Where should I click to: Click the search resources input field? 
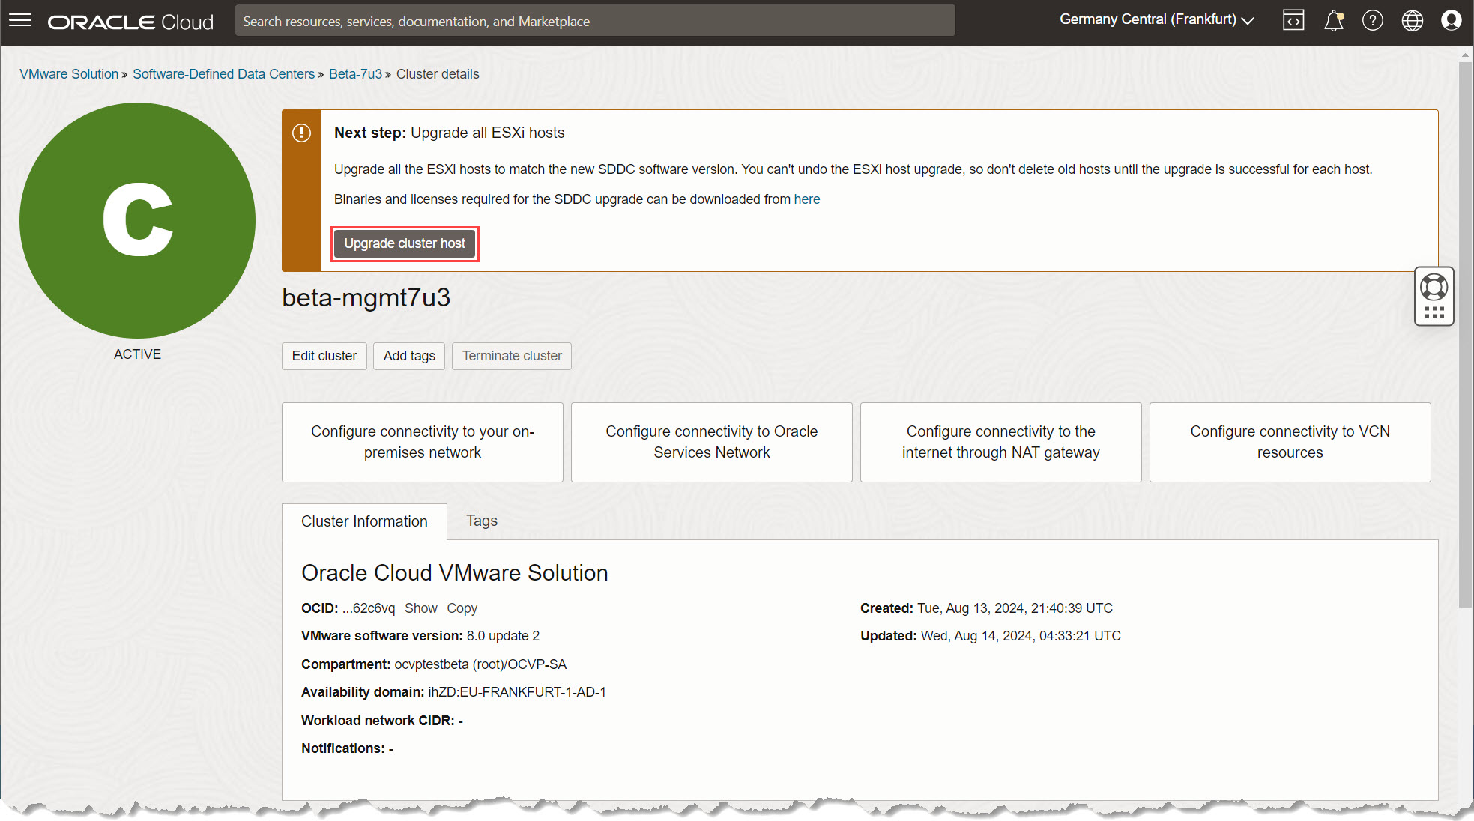pyautogui.click(x=595, y=21)
